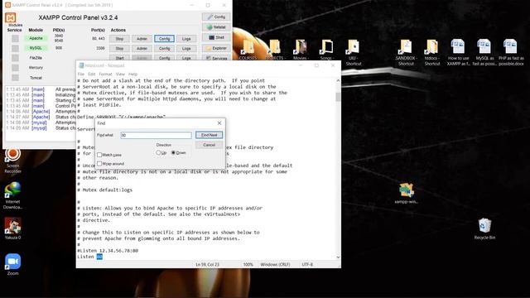530x298 pixels.
Task: Toggle Apache service checkbox
Action: pyautogui.click(x=15, y=39)
